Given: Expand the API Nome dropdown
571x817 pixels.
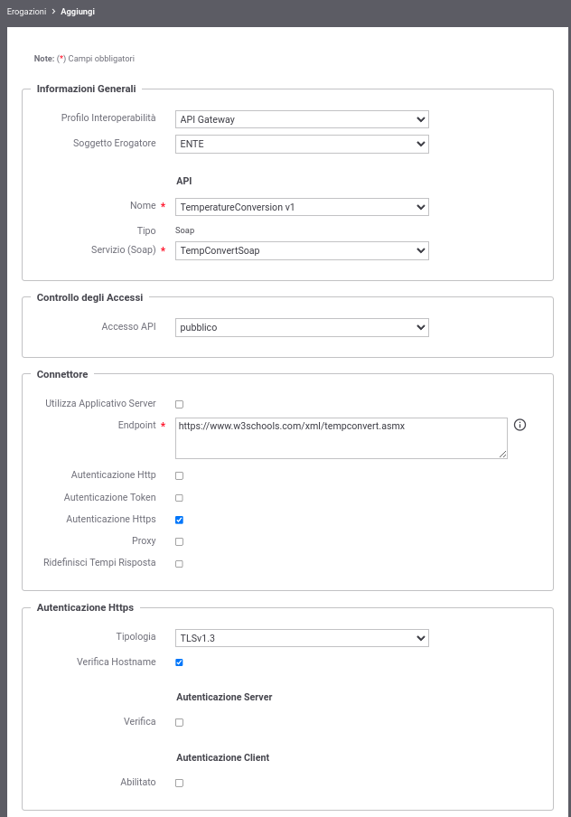Looking at the screenshot, I should (x=302, y=207).
